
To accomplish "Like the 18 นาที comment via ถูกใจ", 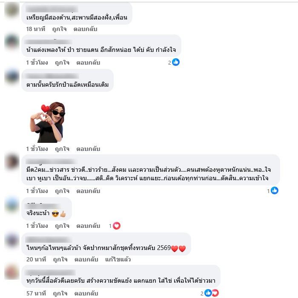I will pyautogui.click(x=59, y=29).
